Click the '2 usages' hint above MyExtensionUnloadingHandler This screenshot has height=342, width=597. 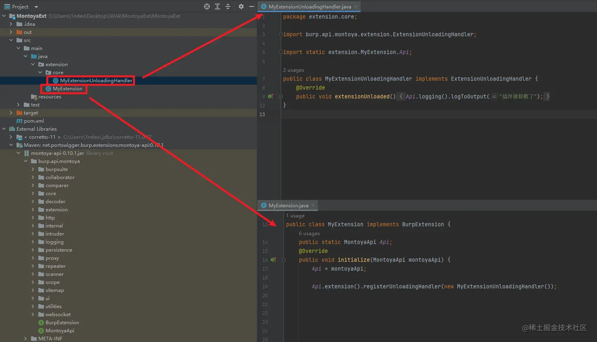(x=294, y=70)
